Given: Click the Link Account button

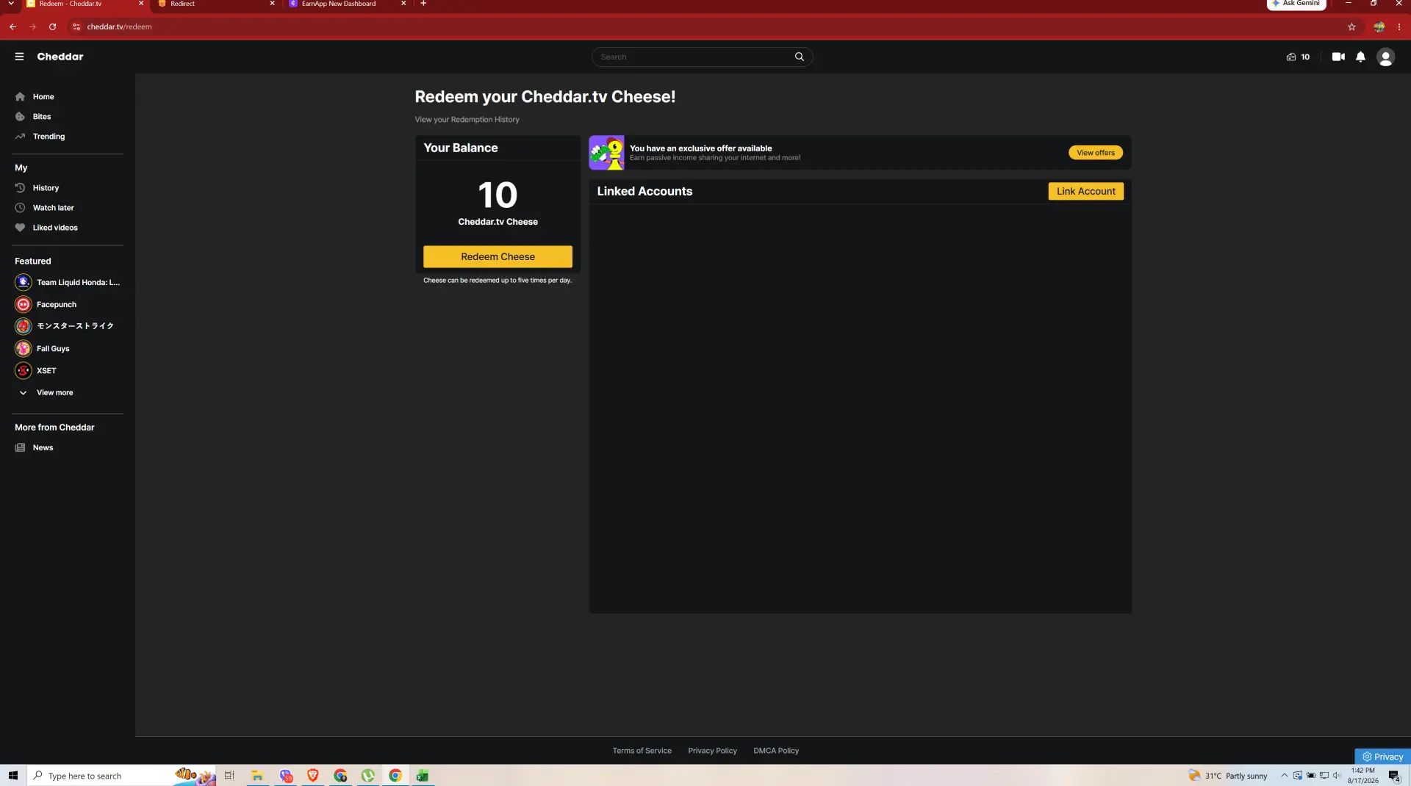Looking at the screenshot, I should (x=1085, y=192).
